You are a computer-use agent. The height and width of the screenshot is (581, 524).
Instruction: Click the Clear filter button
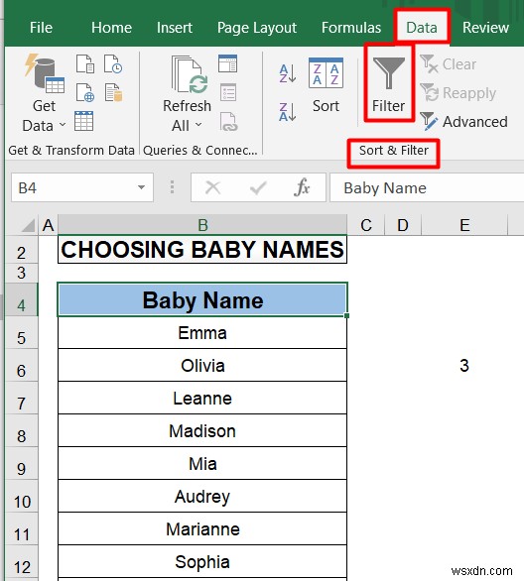[449, 64]
